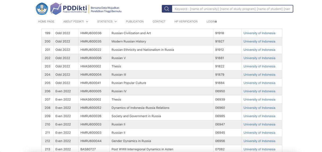Open University of Indonesia link in row 204
322x152 pixels.
pyautogui.click(x=259, y=75)
